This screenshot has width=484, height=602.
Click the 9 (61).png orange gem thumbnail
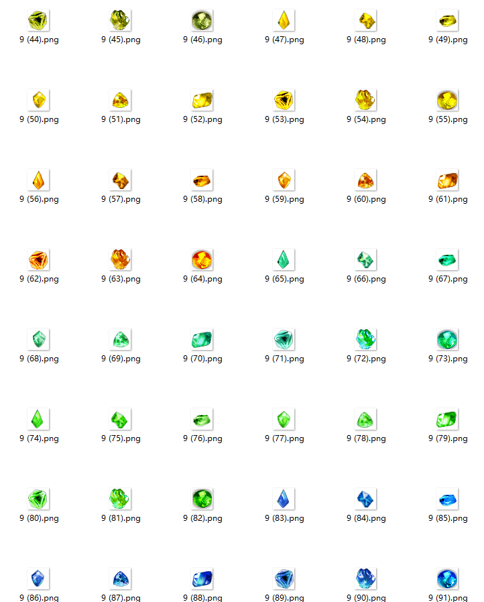click(x=448, y=180)
